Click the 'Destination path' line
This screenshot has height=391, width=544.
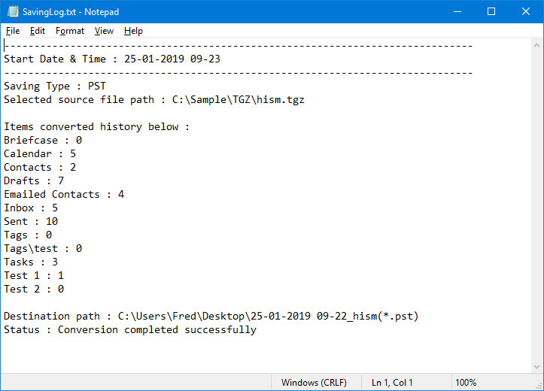pyautogui.click(x=211, y=316)
